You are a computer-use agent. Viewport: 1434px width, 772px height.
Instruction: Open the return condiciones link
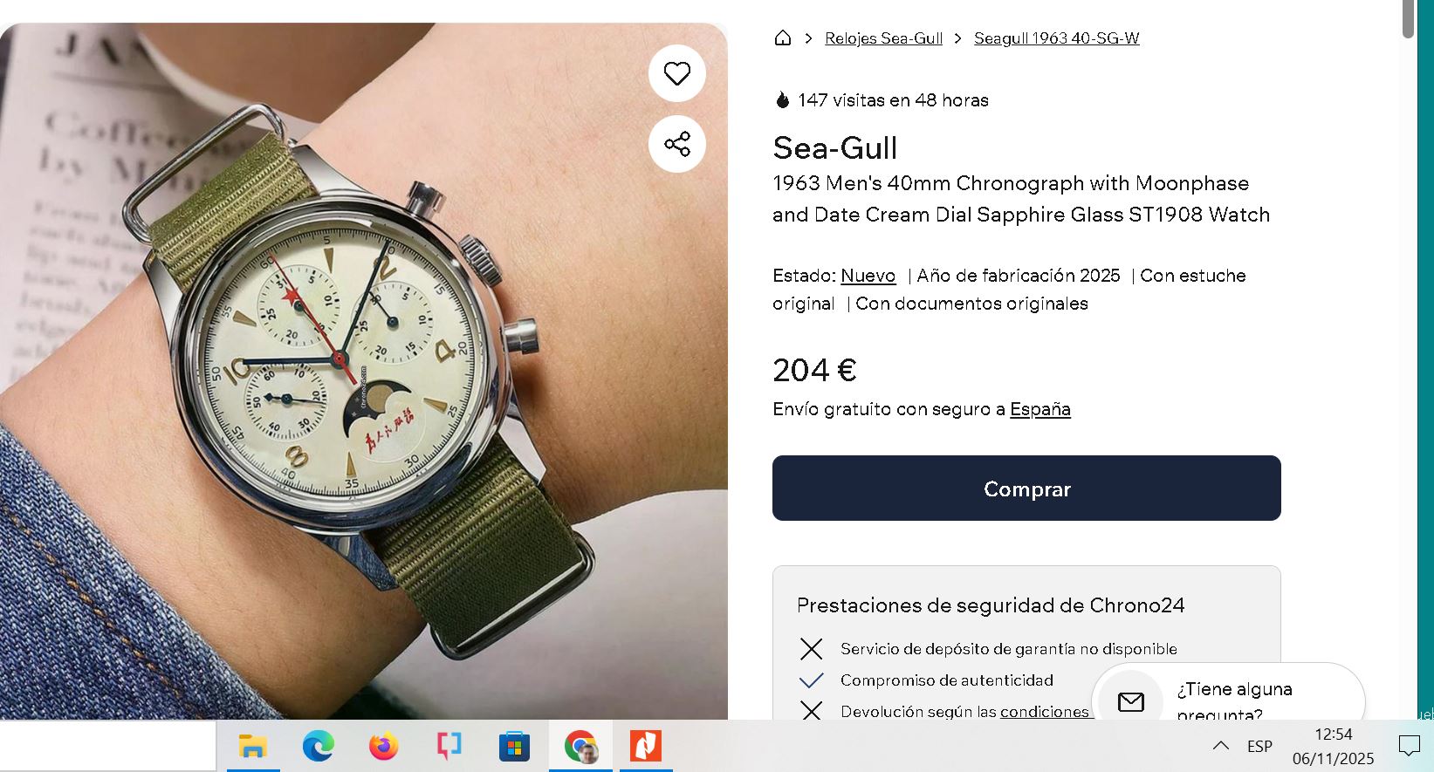tap(1044, 712)
